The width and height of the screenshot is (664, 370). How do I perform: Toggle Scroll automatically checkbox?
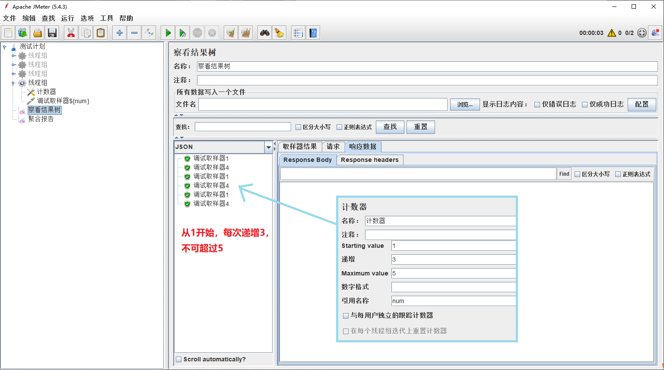tap(179, 359)
